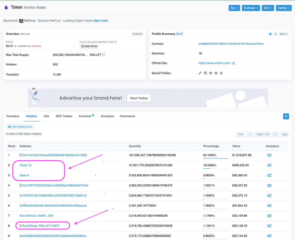Open the SushiSwap: WALLET-USDT holder link

(x=41, y=226)
